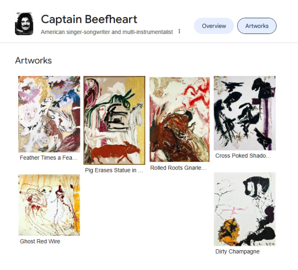298x270 pixels.
Task: Open the Cross Poked Shadow painting thumbnail
Action: click(x=245, y=113)
